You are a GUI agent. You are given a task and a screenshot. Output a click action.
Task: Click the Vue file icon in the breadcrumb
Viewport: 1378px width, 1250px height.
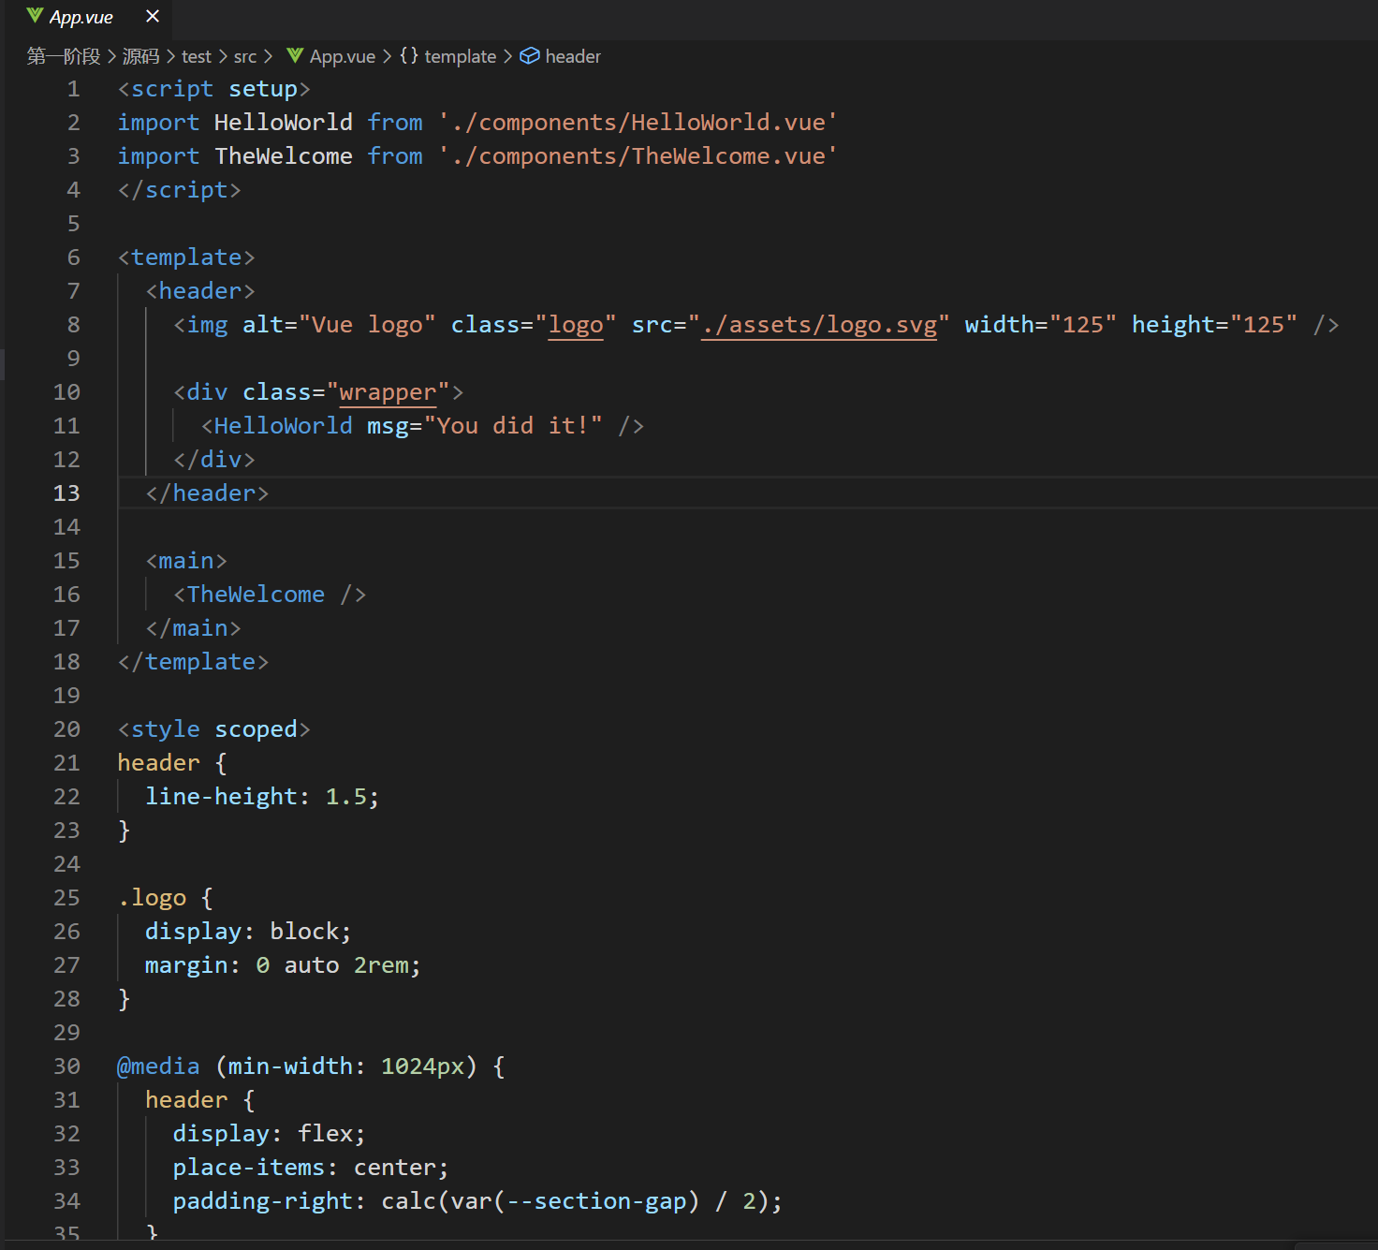coord(295,56)
